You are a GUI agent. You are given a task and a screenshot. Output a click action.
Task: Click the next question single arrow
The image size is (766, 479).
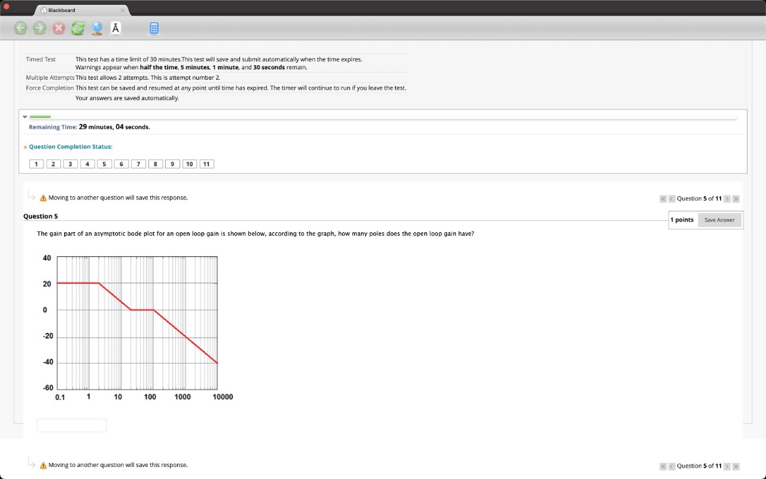tap(727, 198)
